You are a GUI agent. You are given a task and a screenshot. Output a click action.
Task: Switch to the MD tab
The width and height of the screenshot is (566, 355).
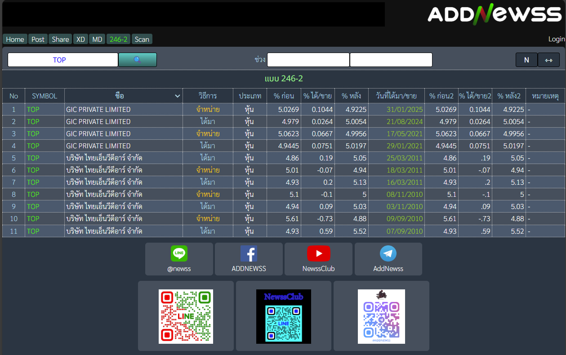[97, 39]
